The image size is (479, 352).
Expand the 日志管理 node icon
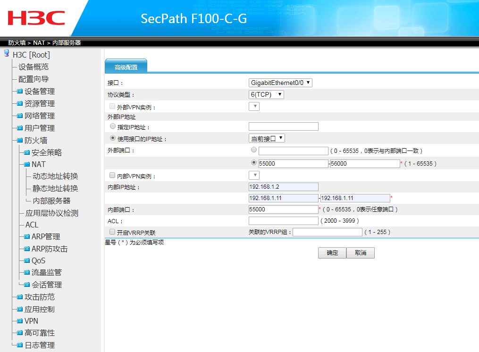[20, 345]
